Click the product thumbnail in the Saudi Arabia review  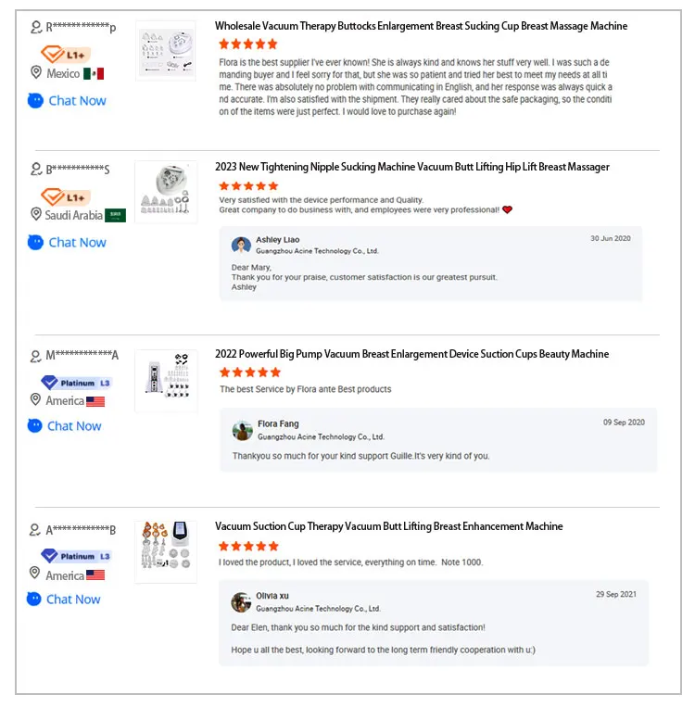click(166, 192)
